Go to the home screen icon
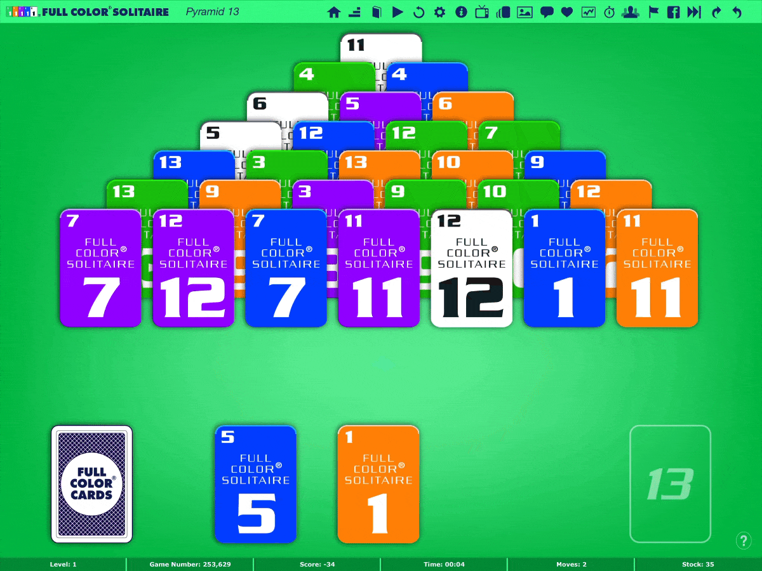The image size is (762, 571). tap(334, 11)
